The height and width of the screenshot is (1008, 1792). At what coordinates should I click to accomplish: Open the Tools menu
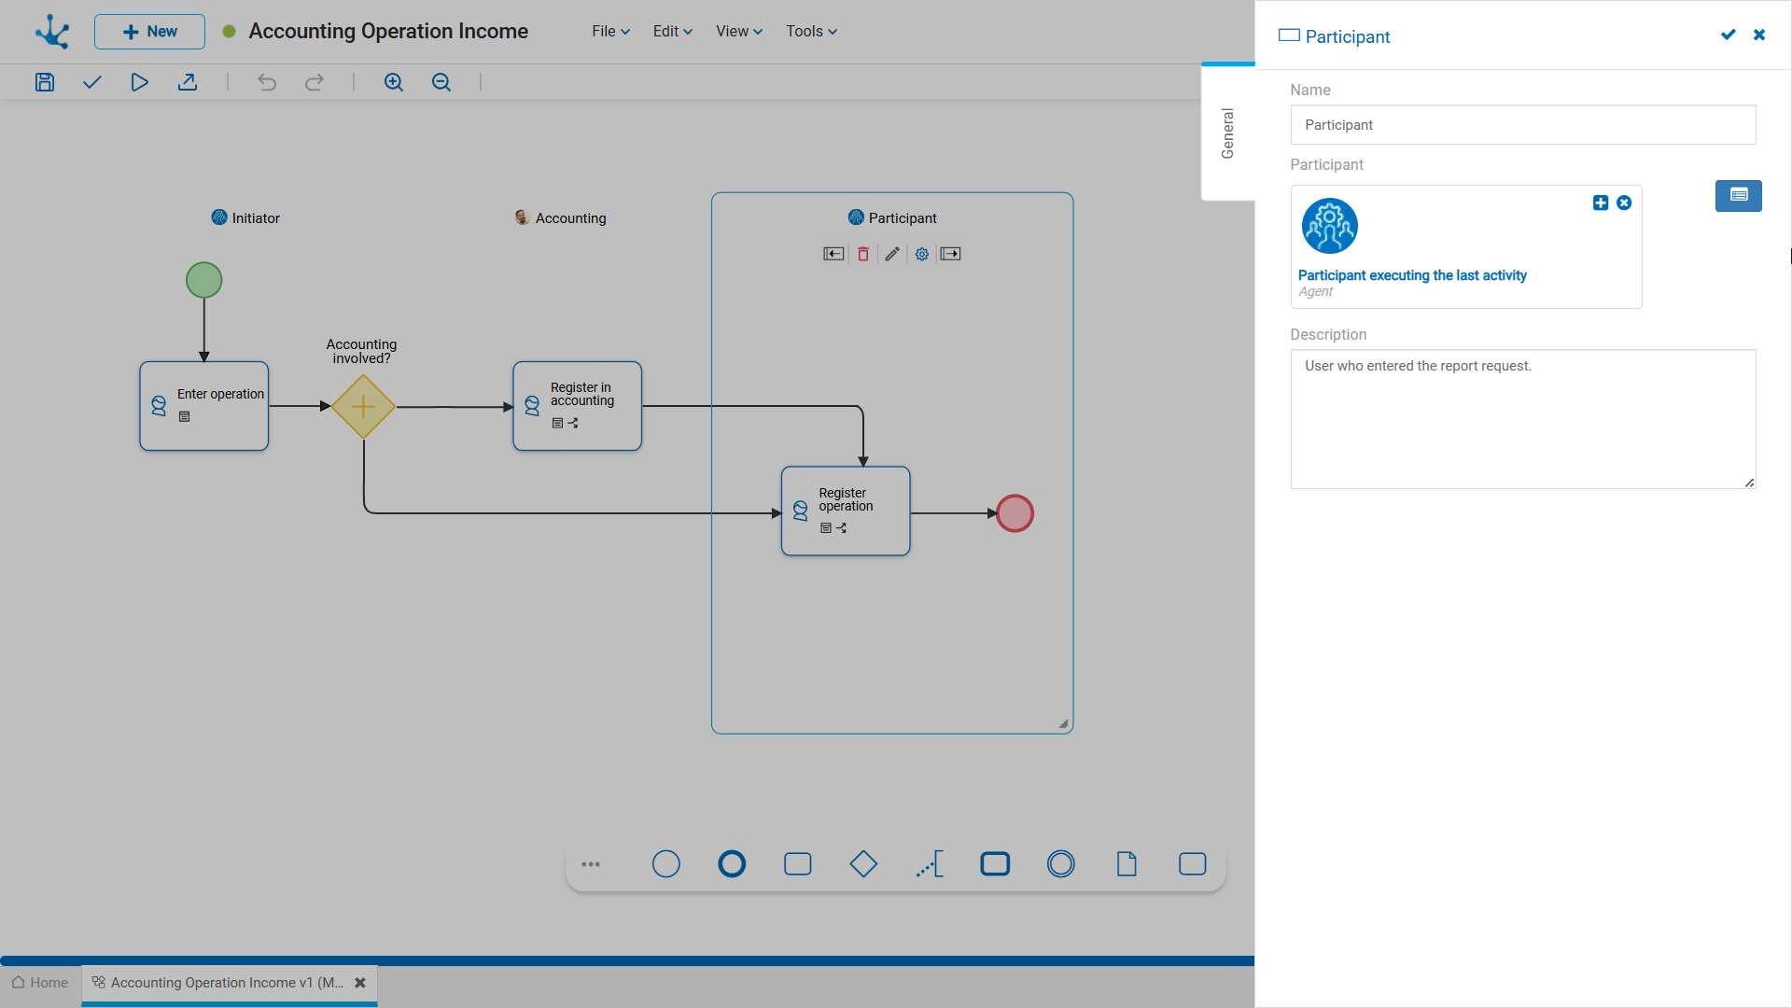pos(812,32)
